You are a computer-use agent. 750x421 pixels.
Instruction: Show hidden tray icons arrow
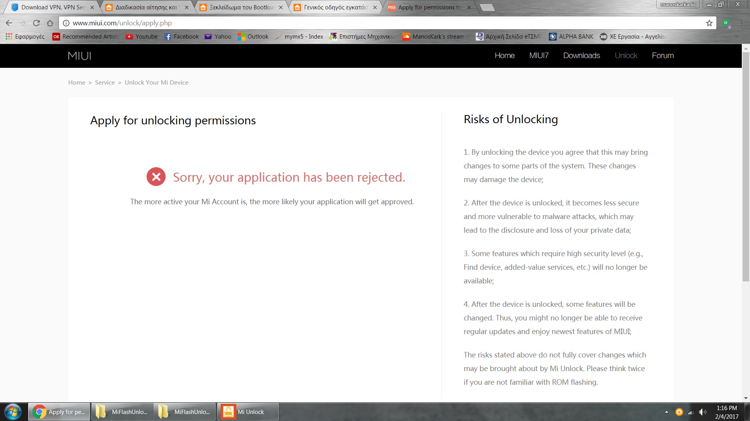coord(666,412)
